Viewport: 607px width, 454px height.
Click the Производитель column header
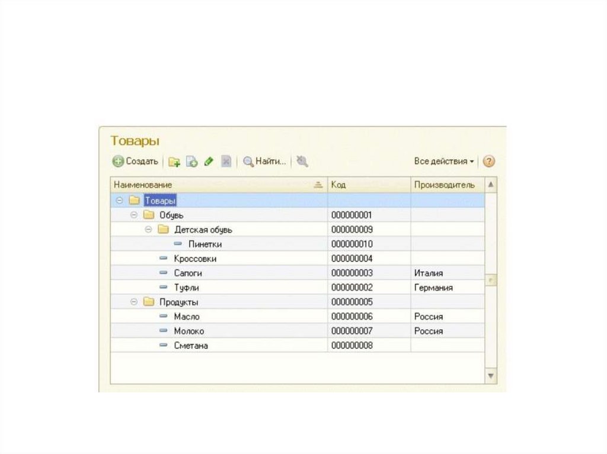445,185
